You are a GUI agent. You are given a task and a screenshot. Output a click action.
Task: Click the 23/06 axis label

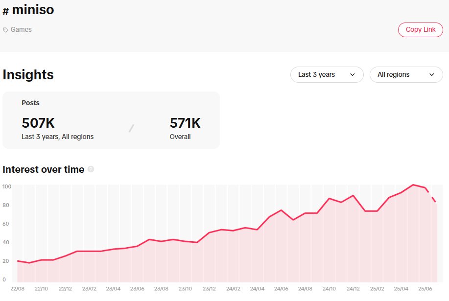(137, 289)
